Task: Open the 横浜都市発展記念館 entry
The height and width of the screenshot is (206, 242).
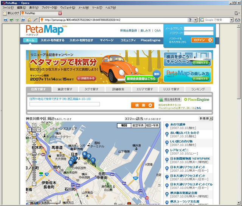Action: tap(184, 193)
